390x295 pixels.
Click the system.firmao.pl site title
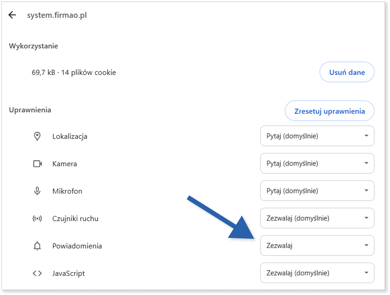57,15
